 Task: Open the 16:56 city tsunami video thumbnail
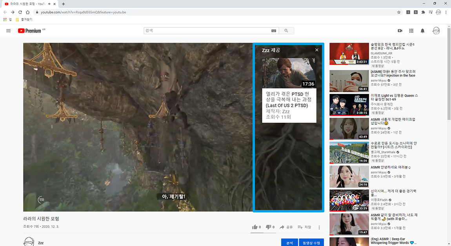349,153
